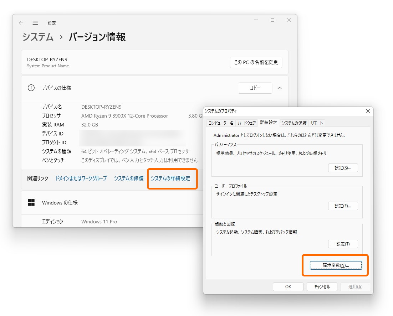
Task: Switch to the システムの保護 tab
Action: (x=293, y=123)
